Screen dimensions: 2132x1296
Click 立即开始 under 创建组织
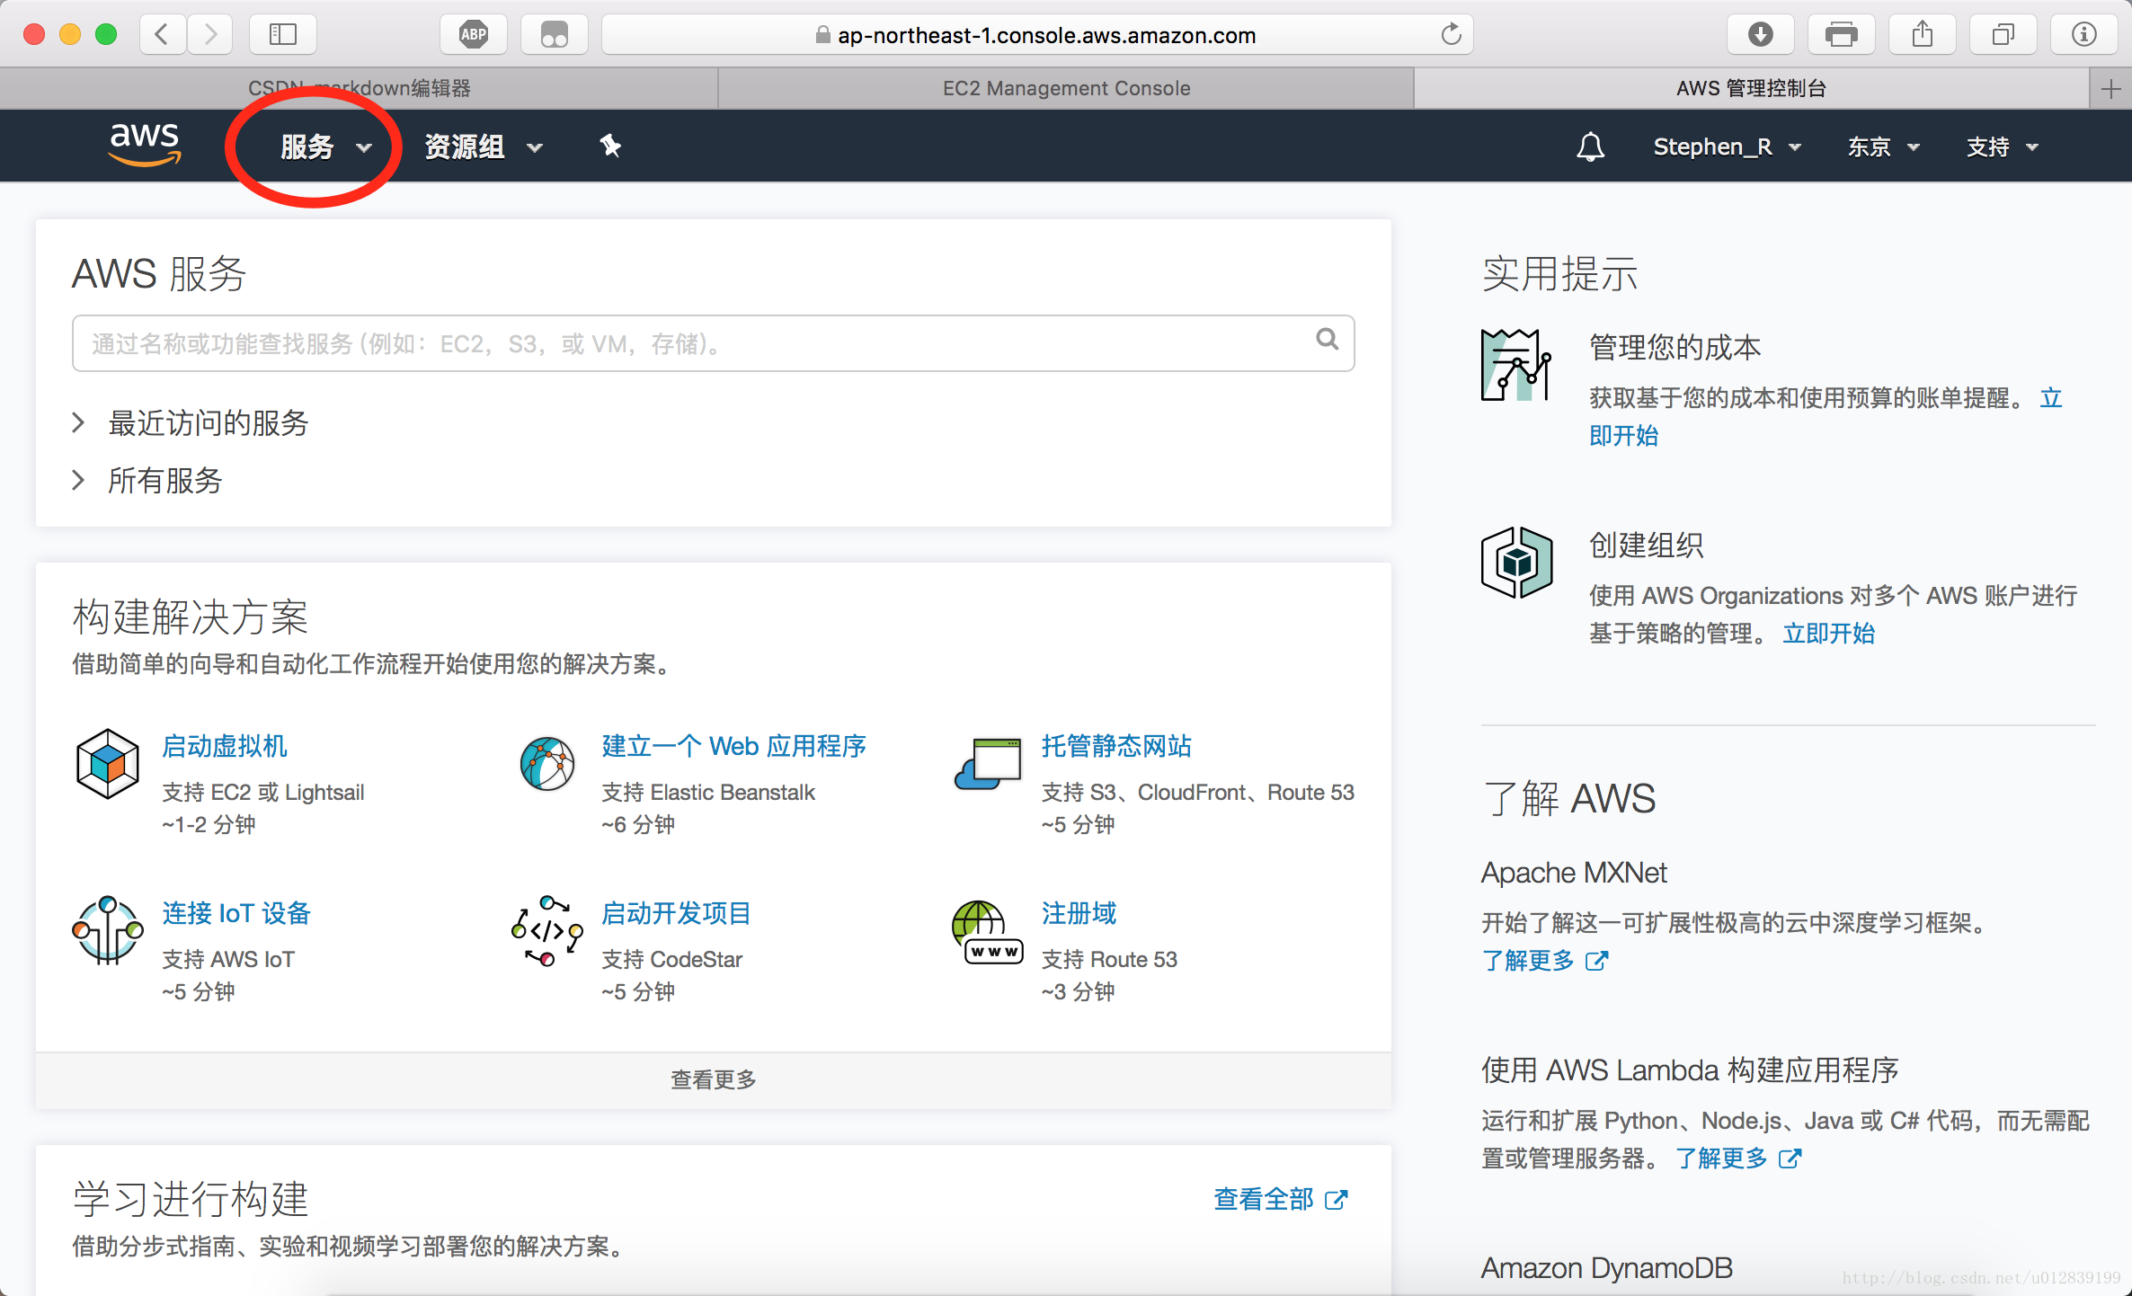[x=1829, y=634]
